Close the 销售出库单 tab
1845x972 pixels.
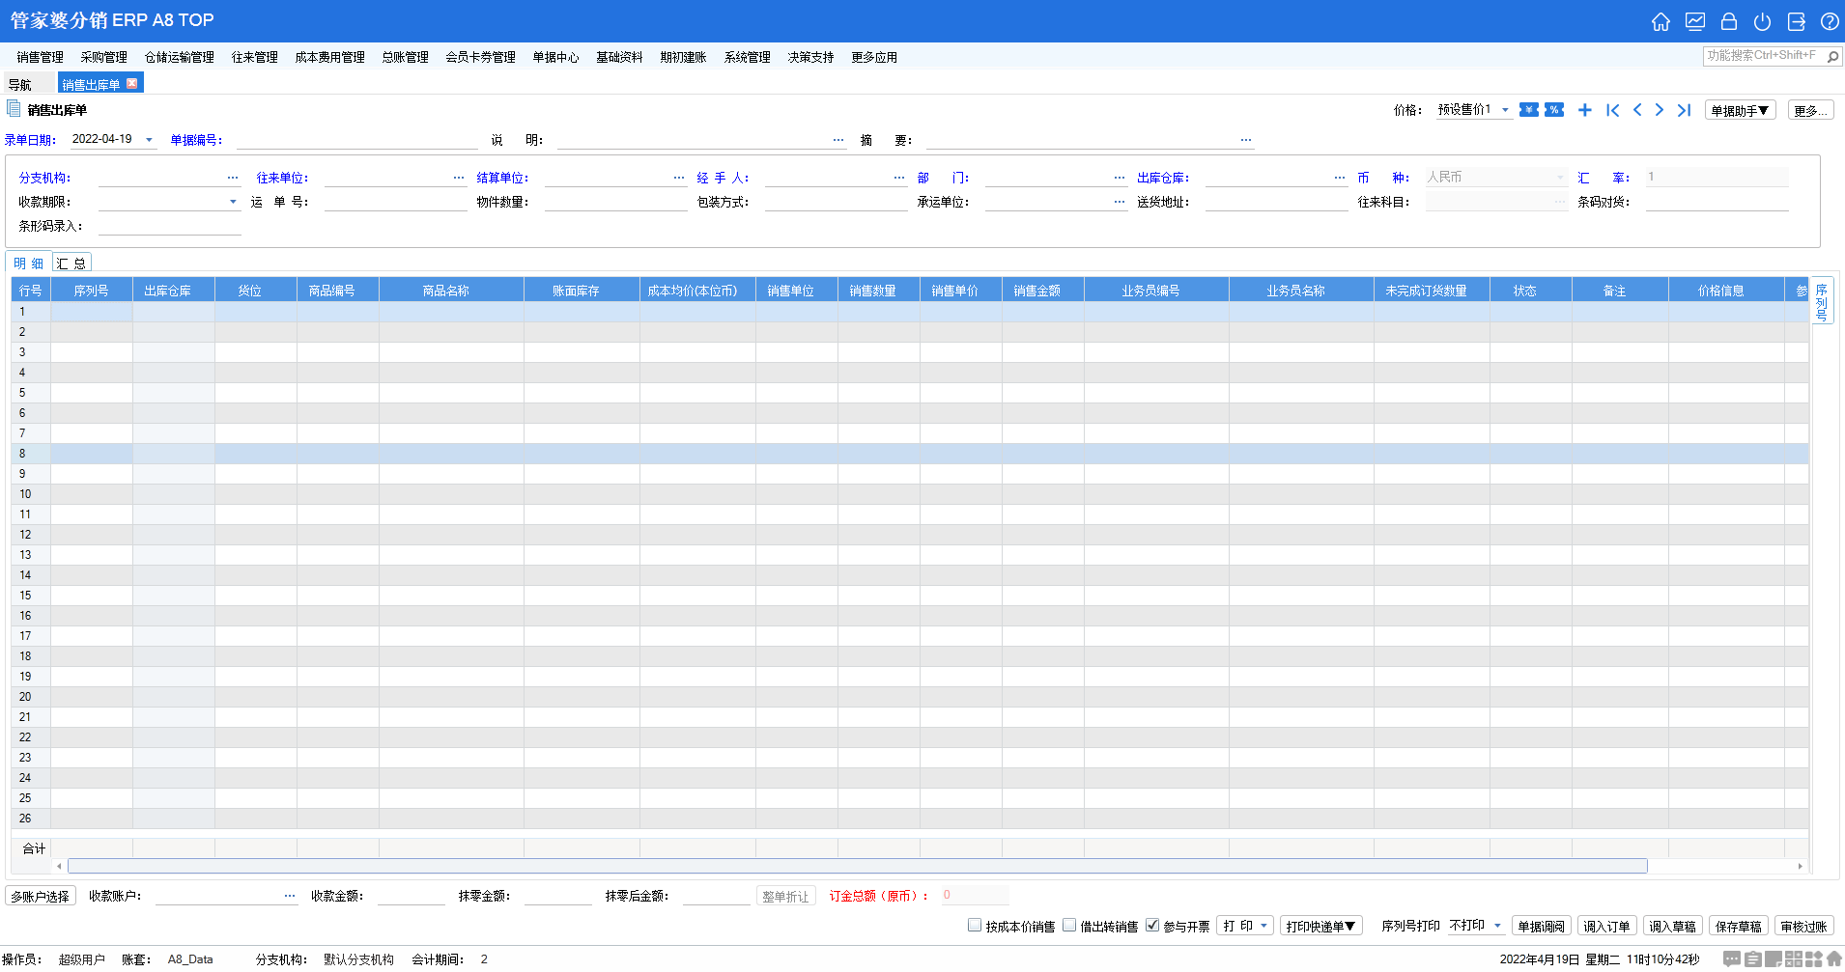(132, 84)
